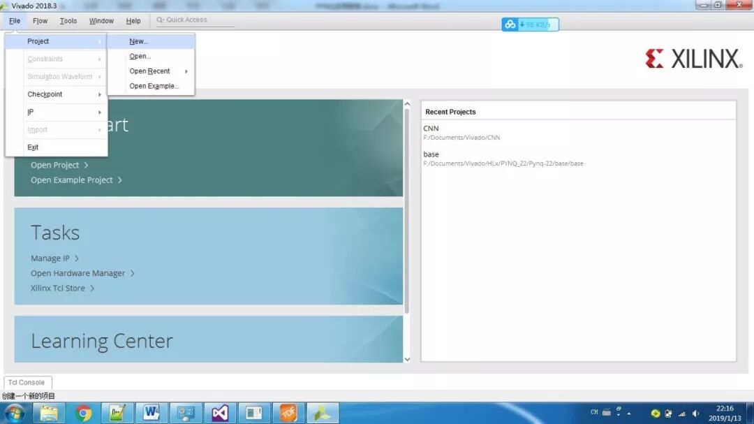Open the Windows Start button
The image size is (754, 424).
tap(14, 414)
